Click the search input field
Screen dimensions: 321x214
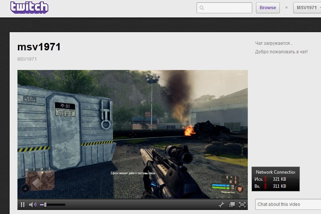click(224, 8)
